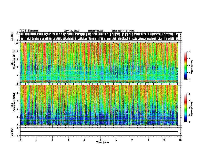Click the flat ch.3 voltage trace line
This screenshot has height=157, width=203.
tap(99, 132)
